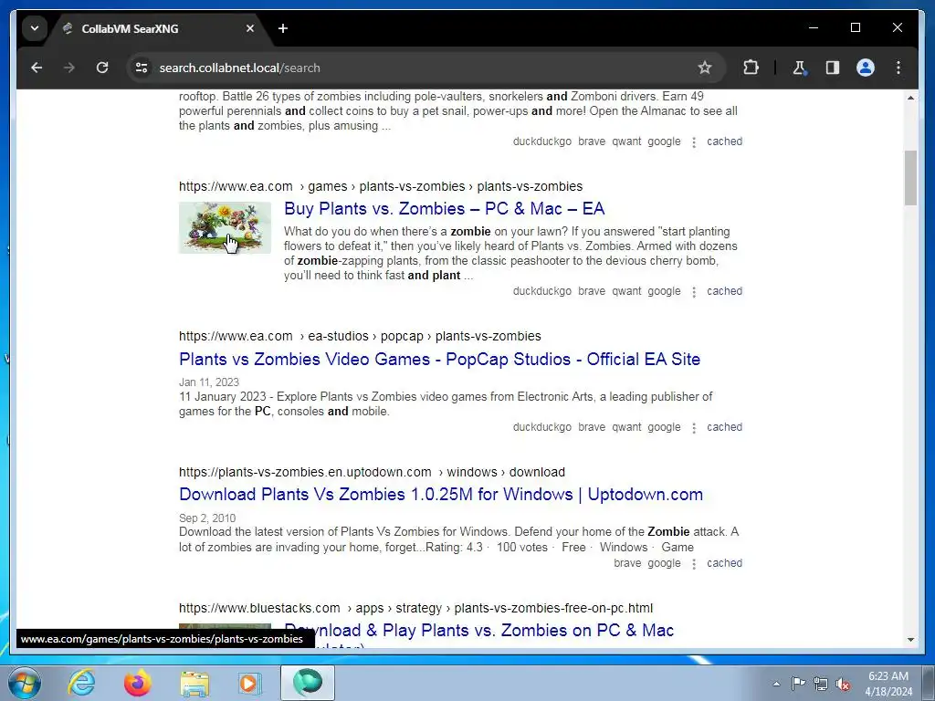Open Download Plants Vs Zombies Uptodown link
This screenshot has height=701, width=935.
(441, 494)
